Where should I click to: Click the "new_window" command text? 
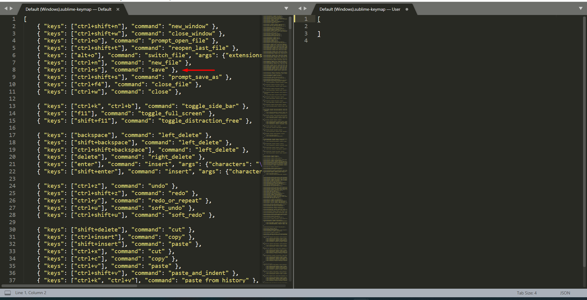tap(188, 26)
